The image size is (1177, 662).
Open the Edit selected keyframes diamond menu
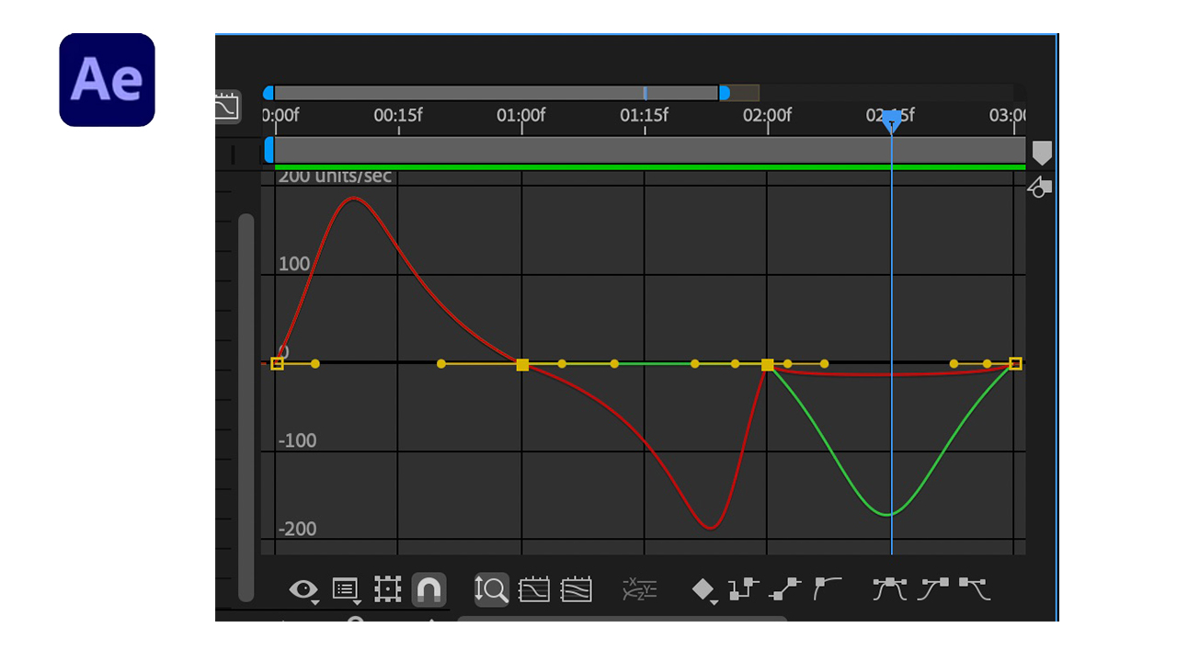[x=703, y=589]
